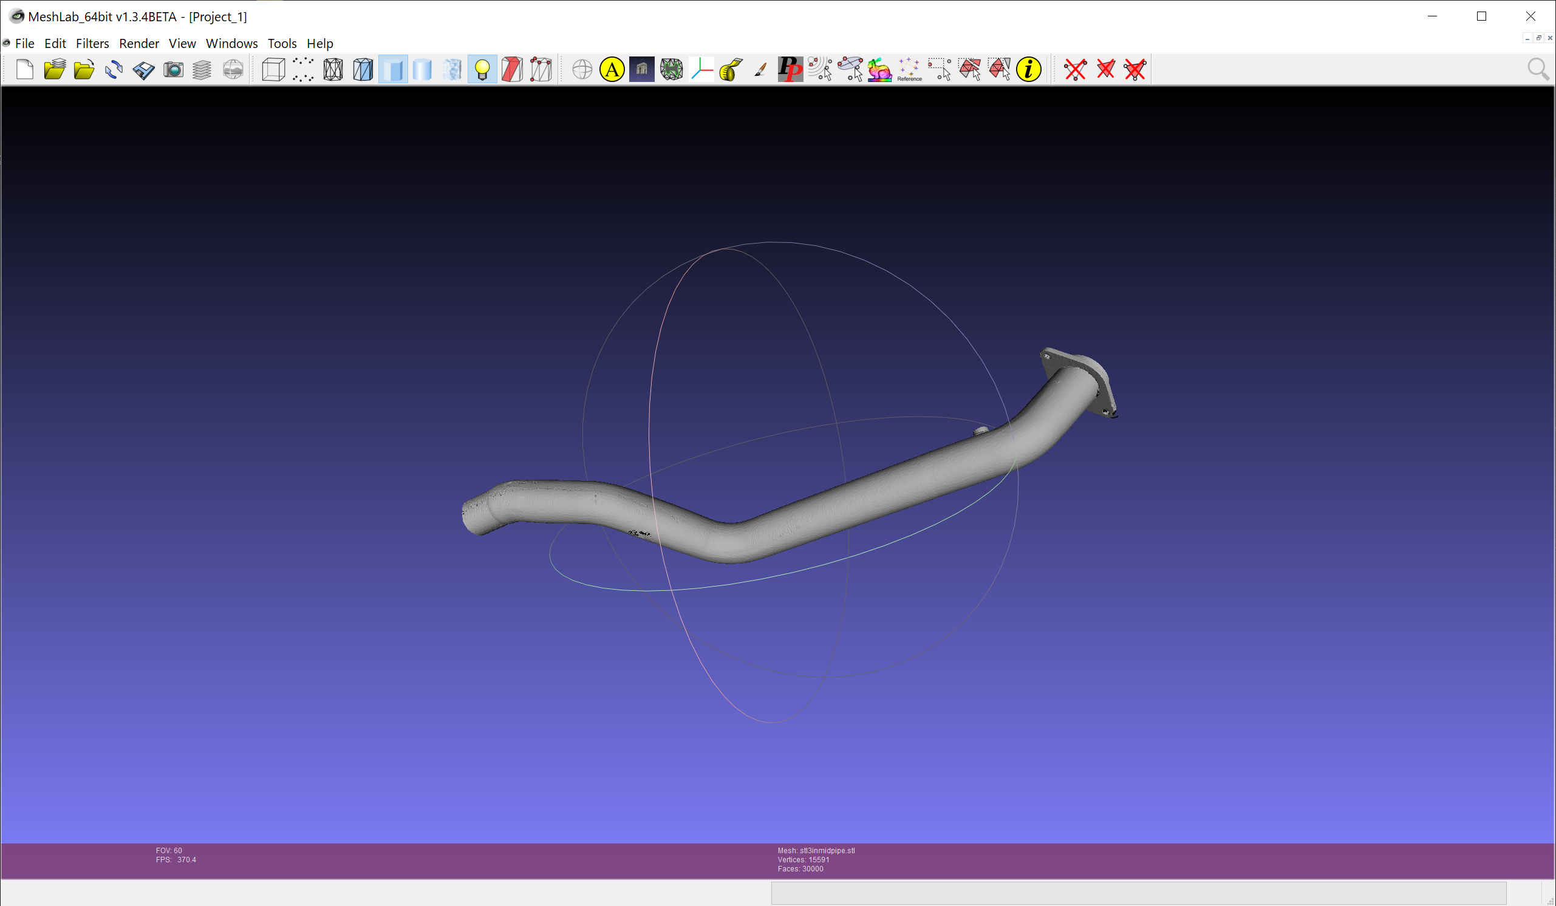Open the Windows menu
The width and height of the screenshot is (1556, 906).
coord(231,43)
